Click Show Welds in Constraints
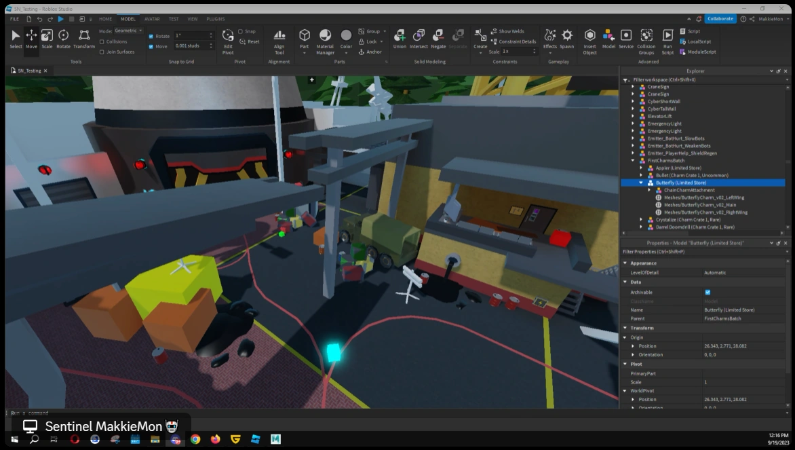Screen dimensions: 795x450 click(511, 31)
